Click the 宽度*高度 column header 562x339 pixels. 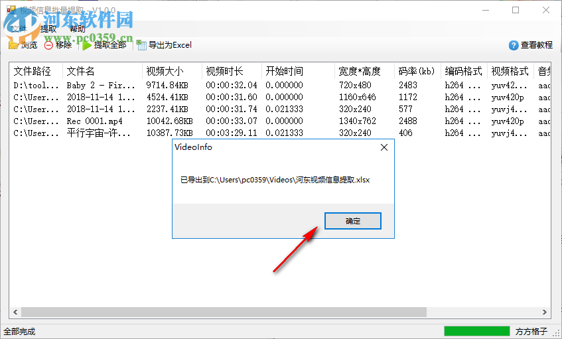[x=364, y=71]
